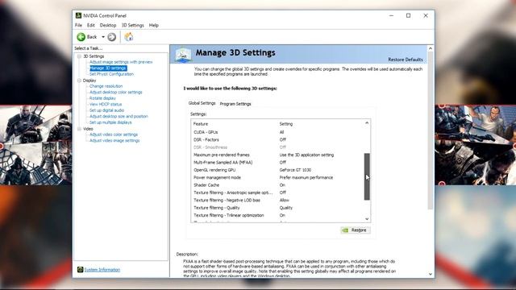This screenshot has width=516, height=290.
Task: Select Texture filtering - Trilinear optimization row
Action: 277,215
